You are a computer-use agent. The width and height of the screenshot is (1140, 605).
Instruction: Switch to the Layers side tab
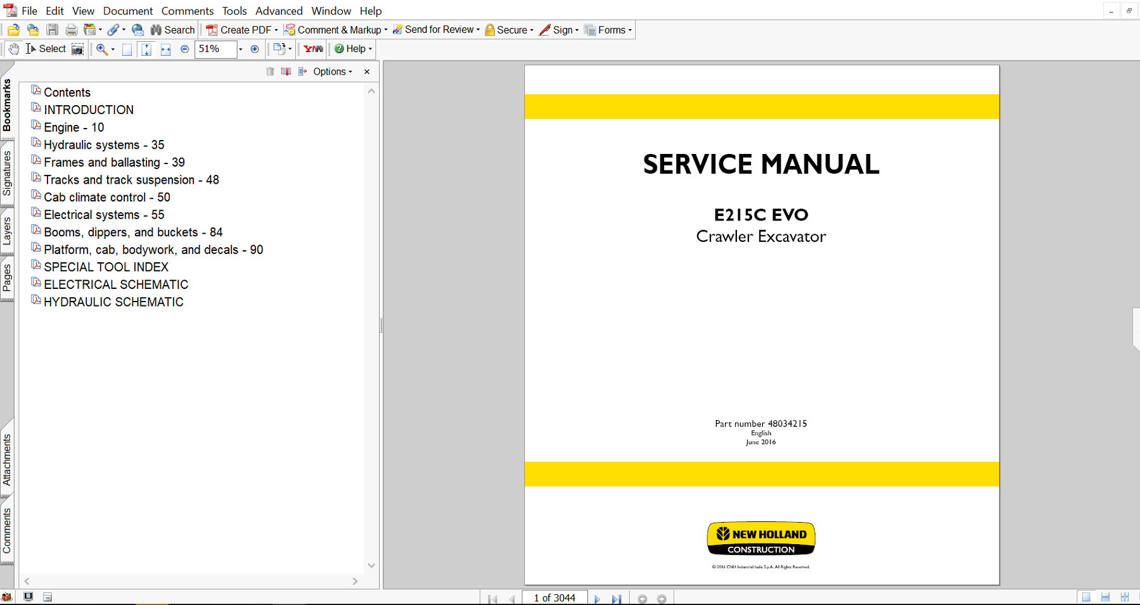tap(7, 231)
